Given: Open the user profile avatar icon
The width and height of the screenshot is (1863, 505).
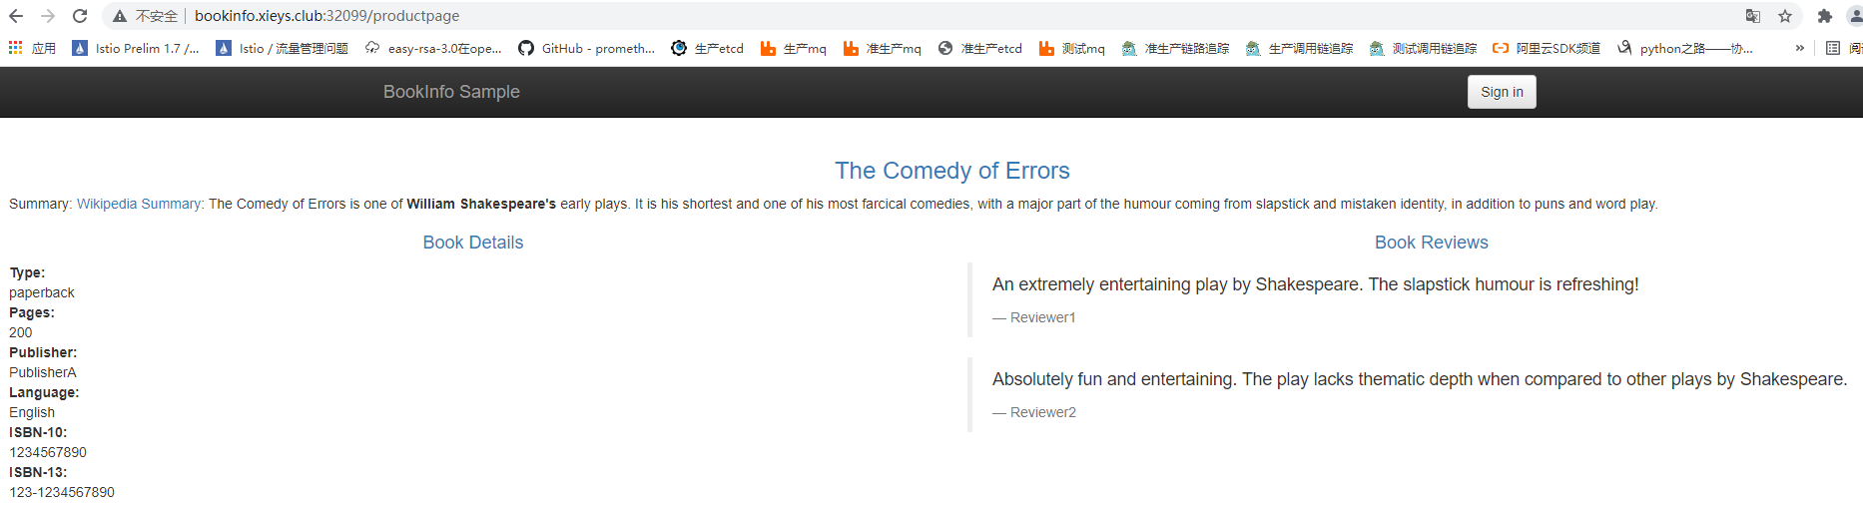Looking at the screenshot, I should [x=1854, y=16].
